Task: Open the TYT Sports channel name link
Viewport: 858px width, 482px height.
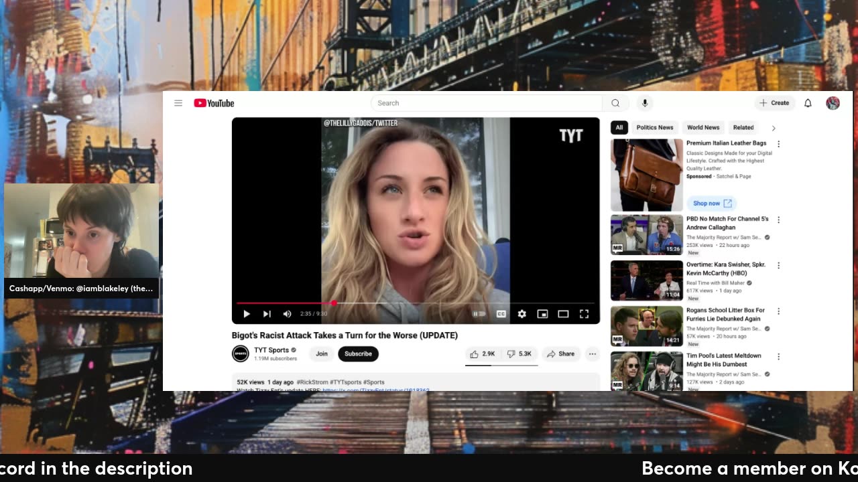Action: [271, 350]
